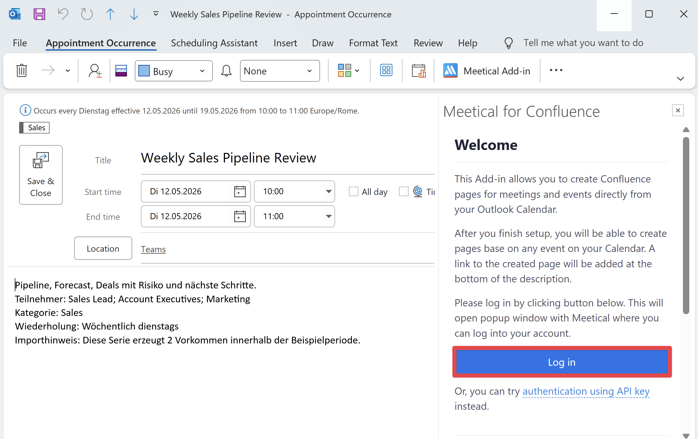This screenshot has height=439, width=698.
Task: Expand the Forward options dropdown arrow
Action: coord(68,71)
